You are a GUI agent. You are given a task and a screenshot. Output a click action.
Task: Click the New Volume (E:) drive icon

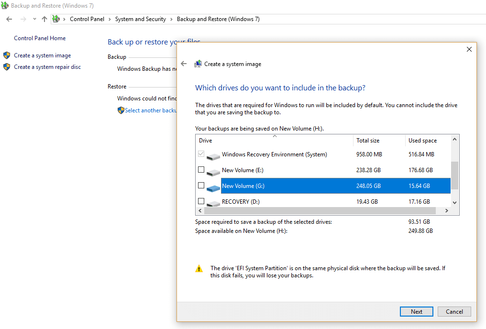coord(213,171)
